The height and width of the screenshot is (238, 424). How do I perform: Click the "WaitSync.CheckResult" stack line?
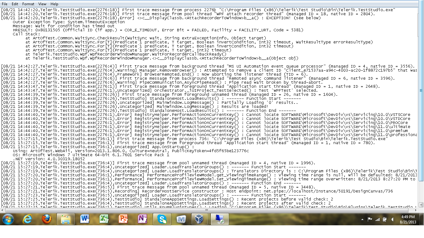point(146,38)
